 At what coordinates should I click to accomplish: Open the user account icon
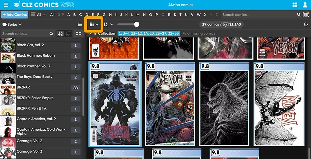[x=305, y=5]
